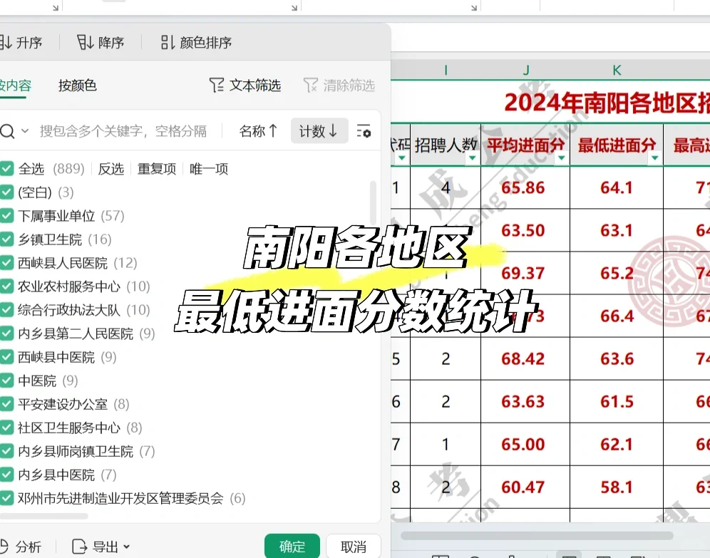This screenshot has height=558, width=710.
Task: Select cell with value 64.1
Action: point(617,188)
